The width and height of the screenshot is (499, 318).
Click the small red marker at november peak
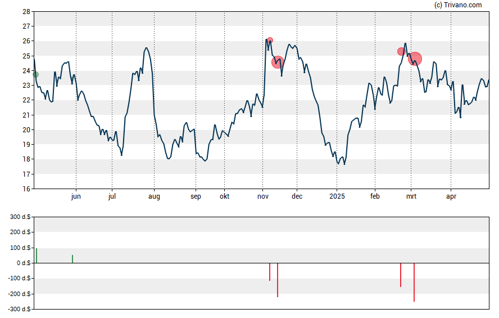coord(270,40)
